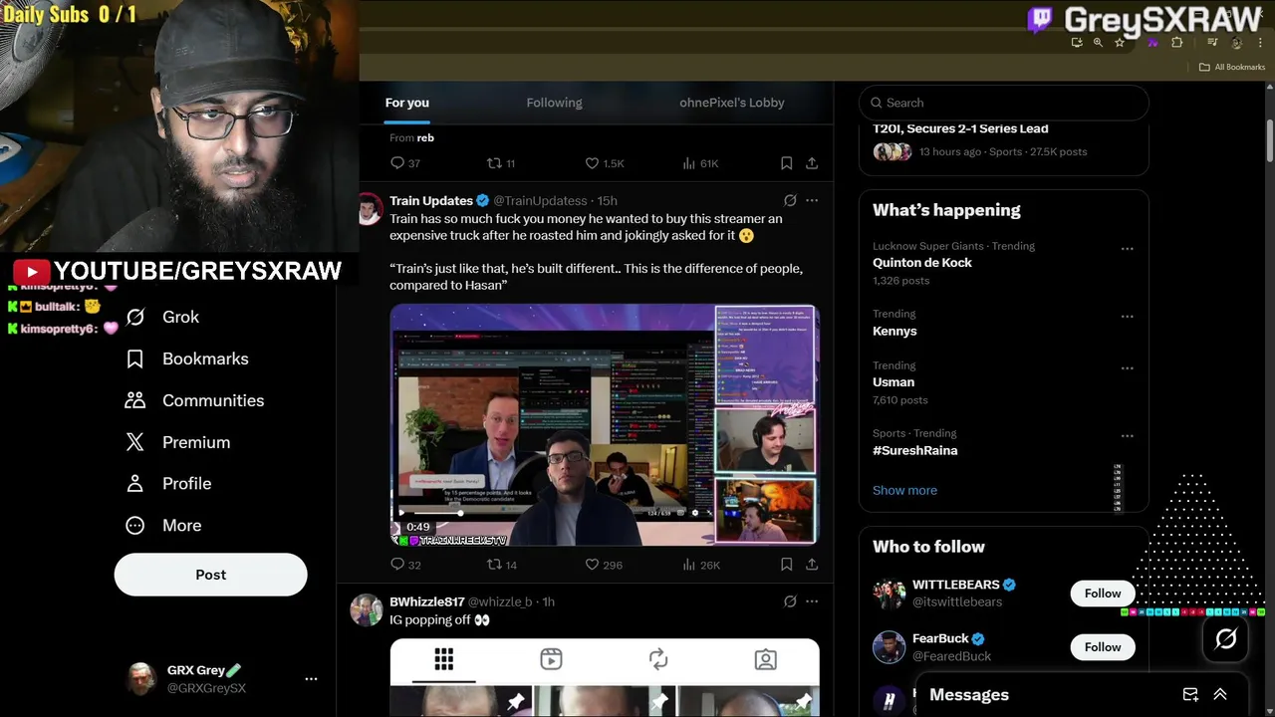Open the browser Extensions puzzle icon
1275x717 pixels.
(x=1176, y=43)
